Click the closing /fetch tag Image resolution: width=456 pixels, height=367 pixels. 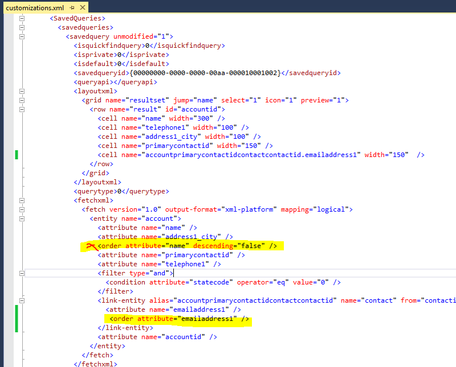coord(97,355)
